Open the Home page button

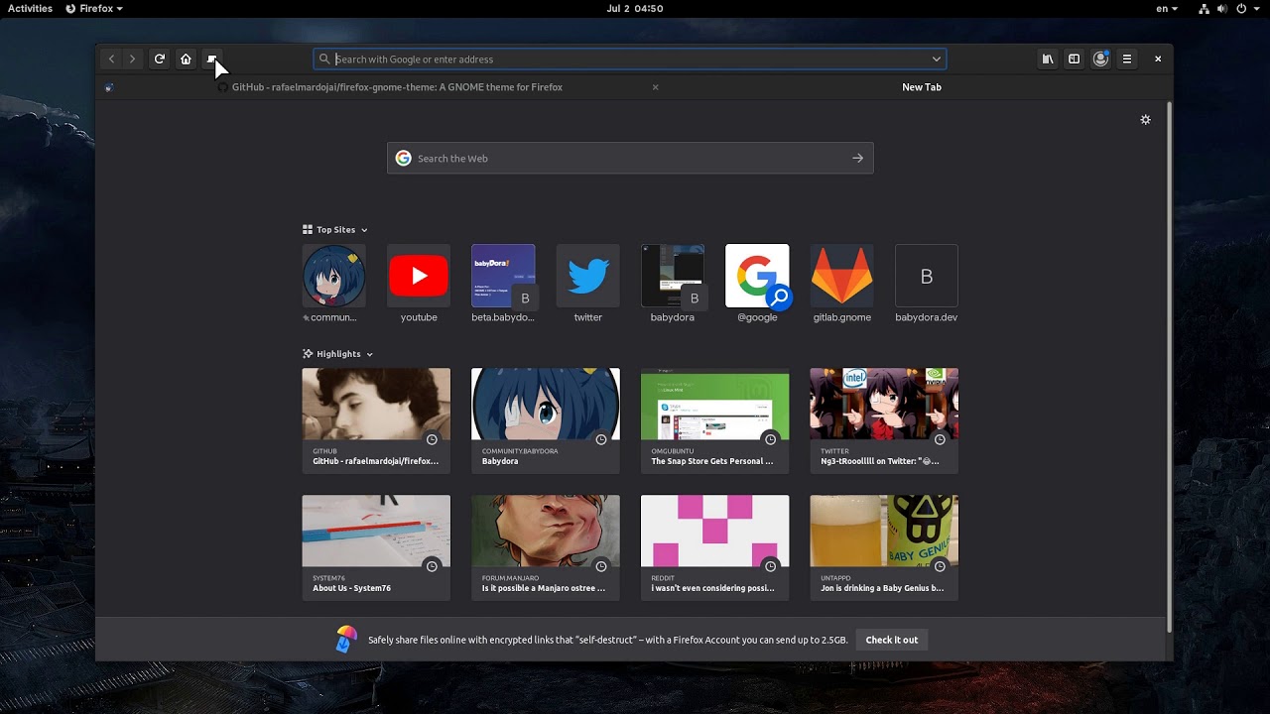186,59
